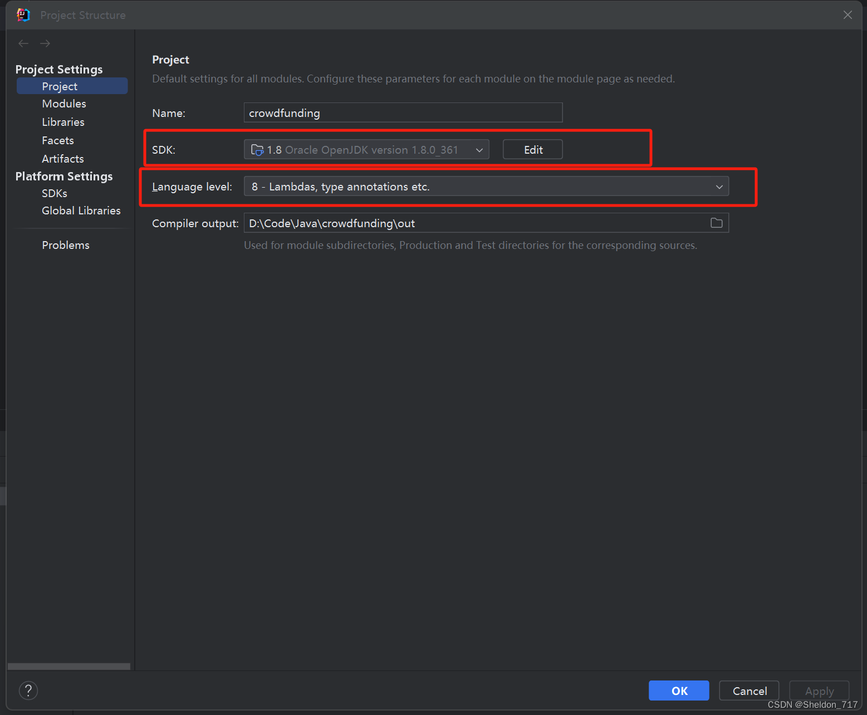The image size is (867, 715).
Task: Select the Project tab in sidebar
Action: coord(60,86)
